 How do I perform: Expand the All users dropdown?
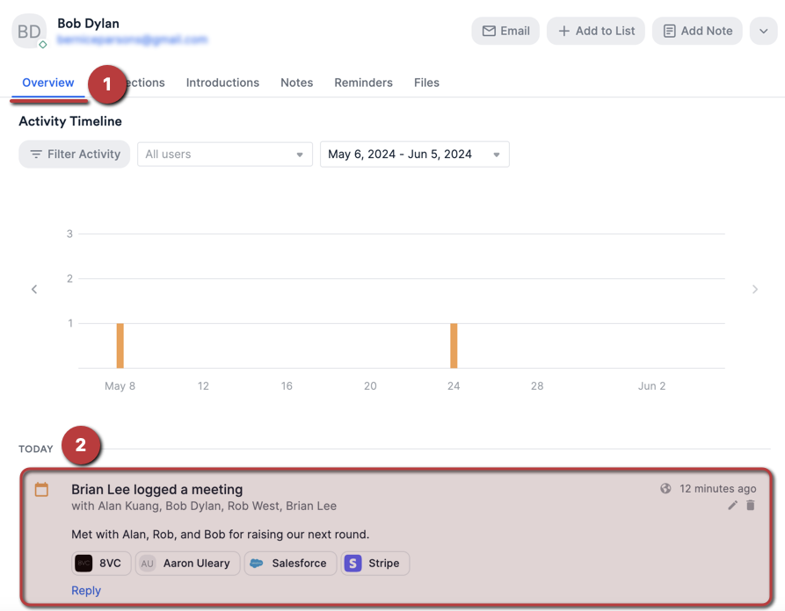coord(225,155)
